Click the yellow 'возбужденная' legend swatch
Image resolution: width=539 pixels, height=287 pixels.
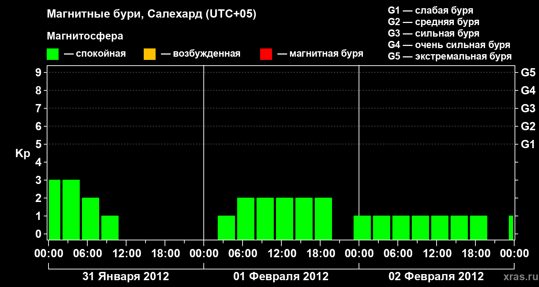tap(150, 54)
